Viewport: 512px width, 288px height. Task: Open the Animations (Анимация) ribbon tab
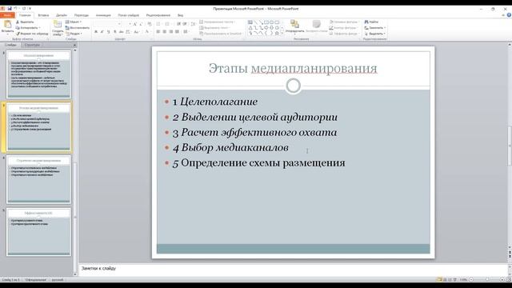click(103, 15)
